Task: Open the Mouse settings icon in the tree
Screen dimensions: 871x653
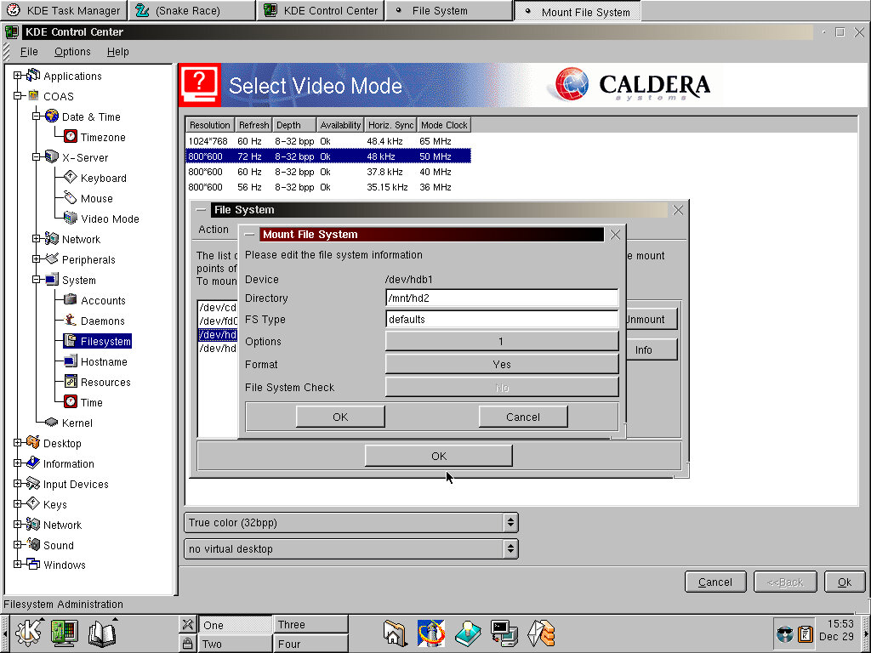Action: (71, 198)
